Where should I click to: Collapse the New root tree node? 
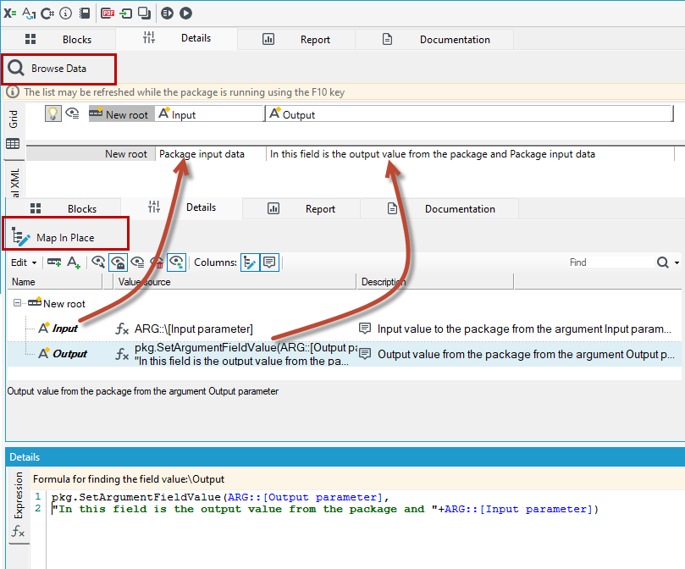coord(17,303)
